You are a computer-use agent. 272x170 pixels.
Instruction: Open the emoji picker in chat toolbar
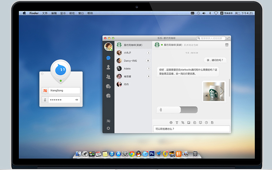tap(171, 122)
